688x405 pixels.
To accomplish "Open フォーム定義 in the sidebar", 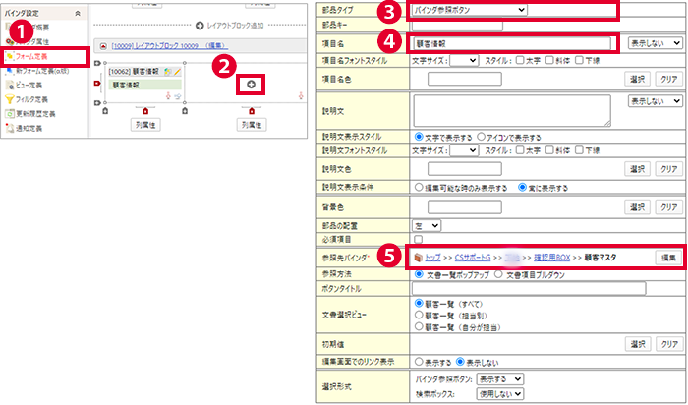I will click(31, 57).
